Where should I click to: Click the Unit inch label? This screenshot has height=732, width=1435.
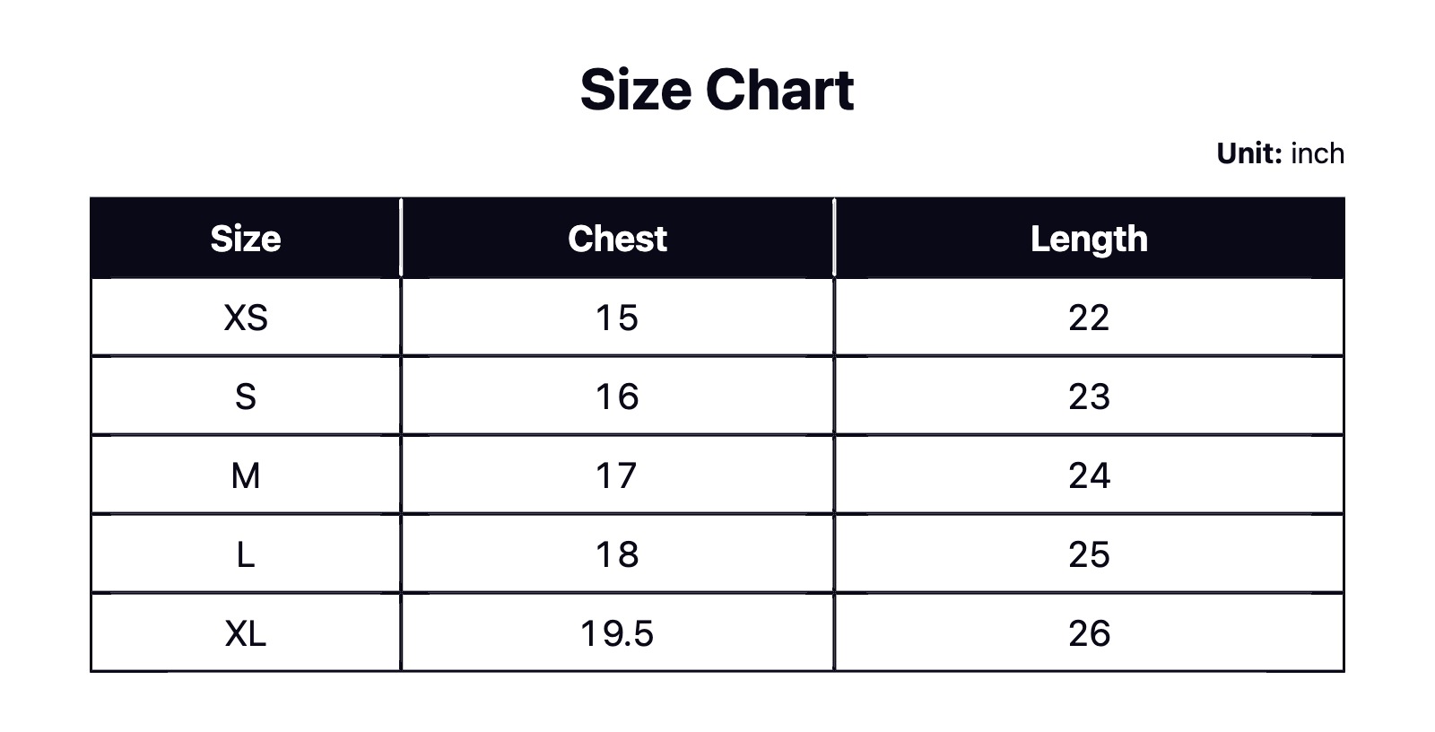click(x=1280, y=153)
